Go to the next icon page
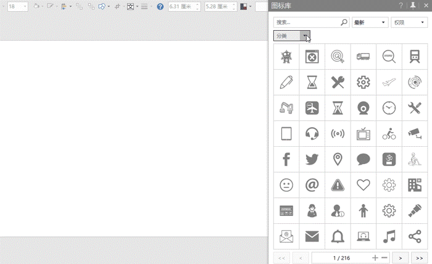432x264 pixels. tap(400, 257)
